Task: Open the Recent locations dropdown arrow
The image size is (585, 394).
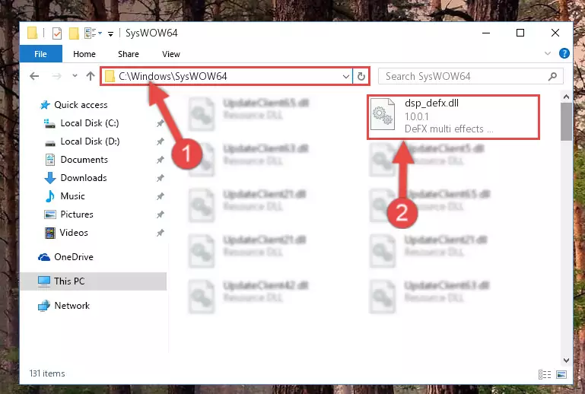Action: 75,76
